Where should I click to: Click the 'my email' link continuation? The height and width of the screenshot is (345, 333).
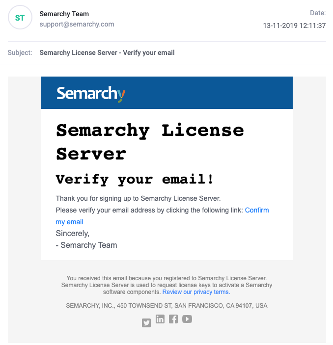coord(69,222)
